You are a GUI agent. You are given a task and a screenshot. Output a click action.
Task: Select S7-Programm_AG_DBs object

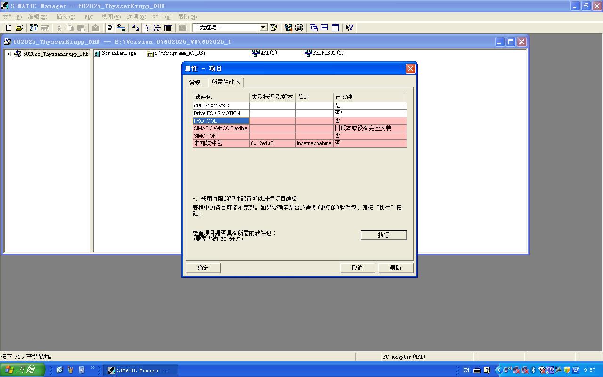(x=176, y=53)
